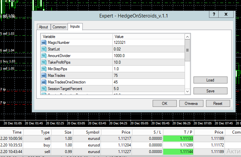
Task: Click the MinStepPips variable icon
Action: pyautogui.click(x=44, y=69)
